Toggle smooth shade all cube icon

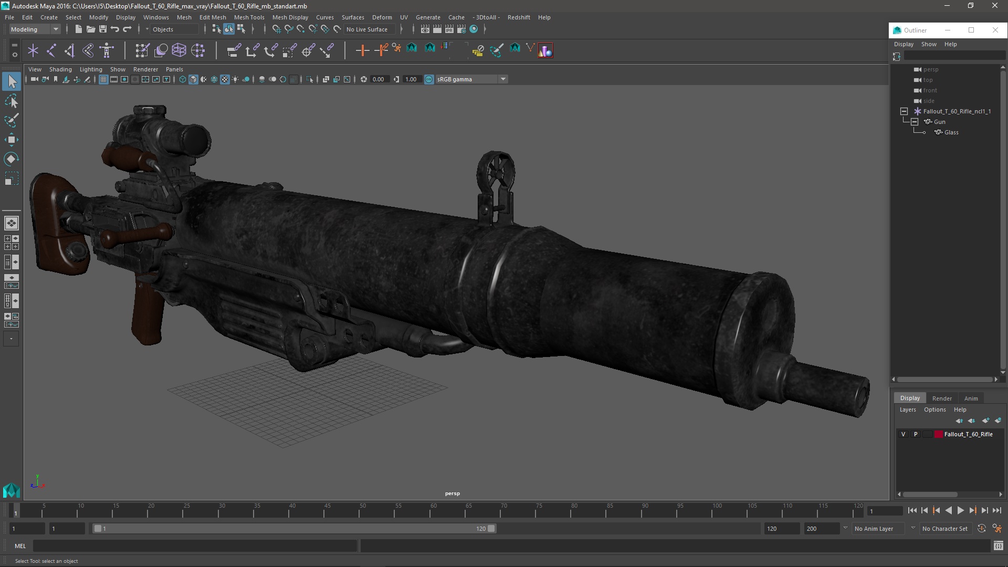coord(193,79)
